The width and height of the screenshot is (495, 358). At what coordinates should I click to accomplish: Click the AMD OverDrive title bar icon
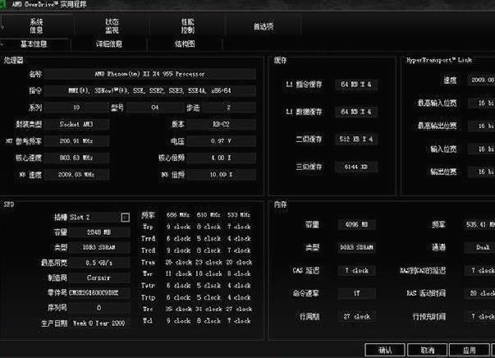click(3, 4)
